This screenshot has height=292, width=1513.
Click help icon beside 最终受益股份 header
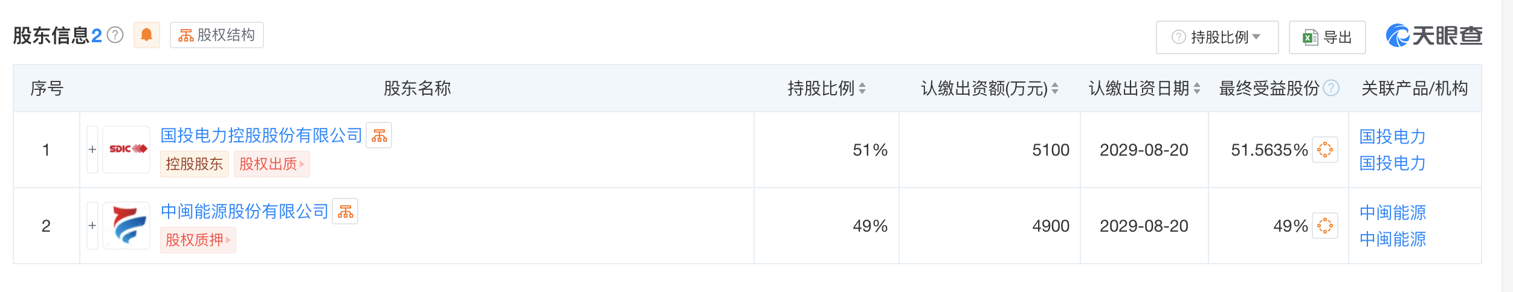click(x=1331, y=88)
